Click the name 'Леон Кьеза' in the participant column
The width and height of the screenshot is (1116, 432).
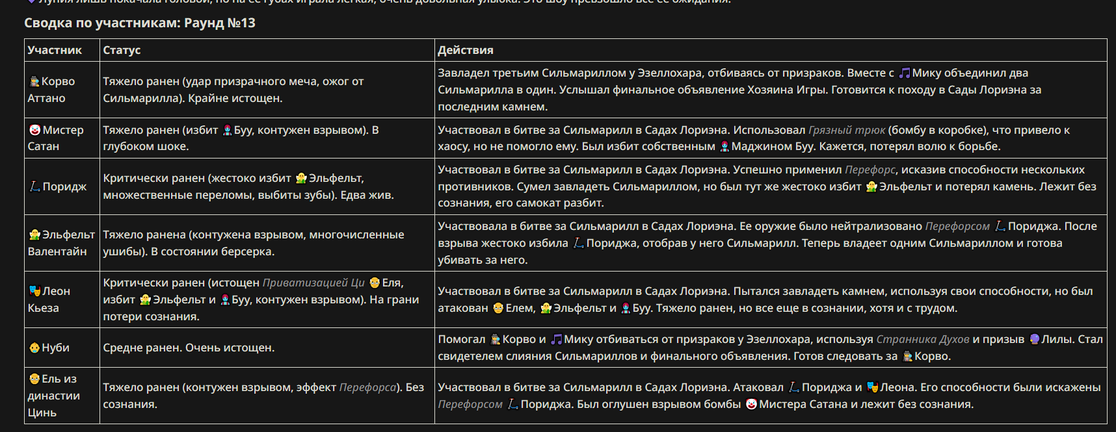click(x=49, y=299)
